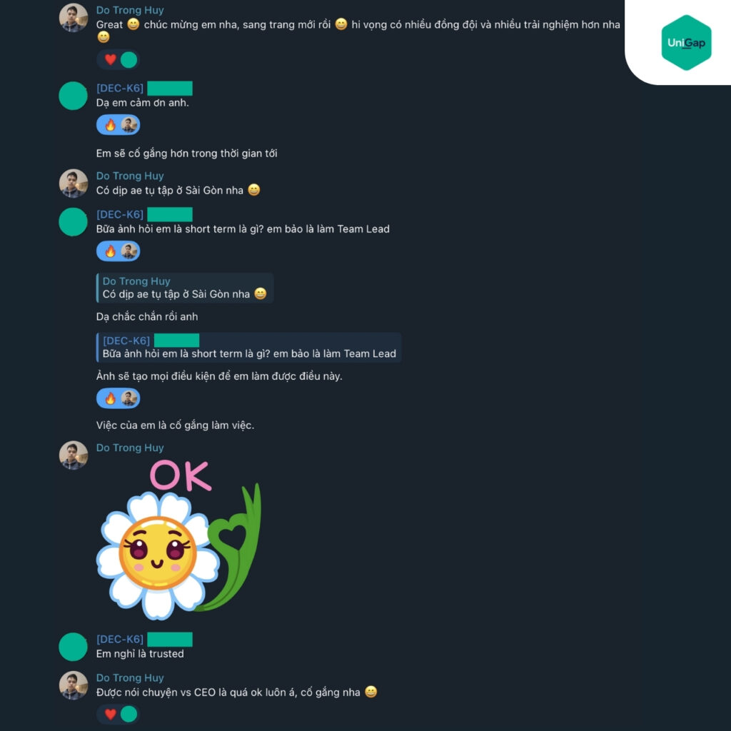Screen dimensions: 731x731
Task: Jump to the quoted 'Bữa ảnh hỏi em' reply
Action: [x=248, y=348]
